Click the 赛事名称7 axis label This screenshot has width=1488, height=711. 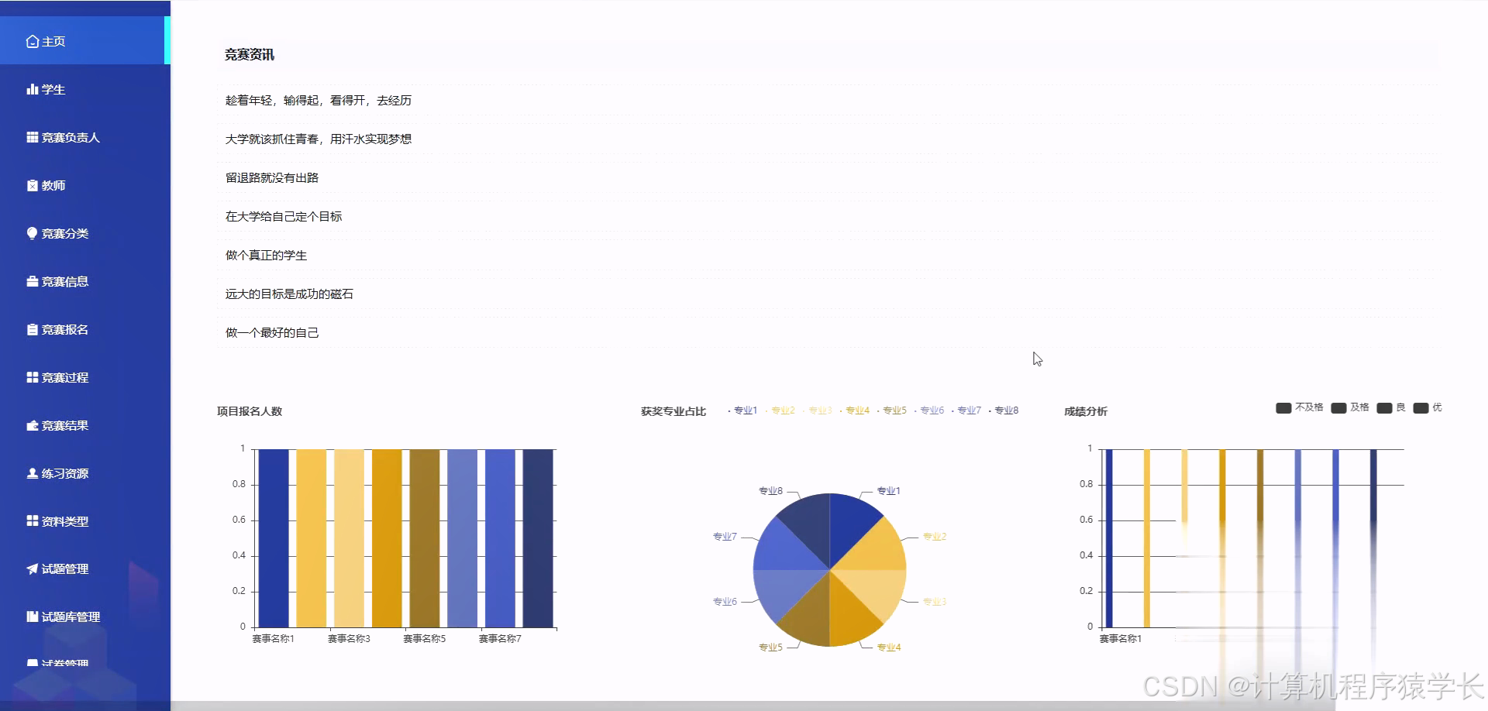point(500,639)
